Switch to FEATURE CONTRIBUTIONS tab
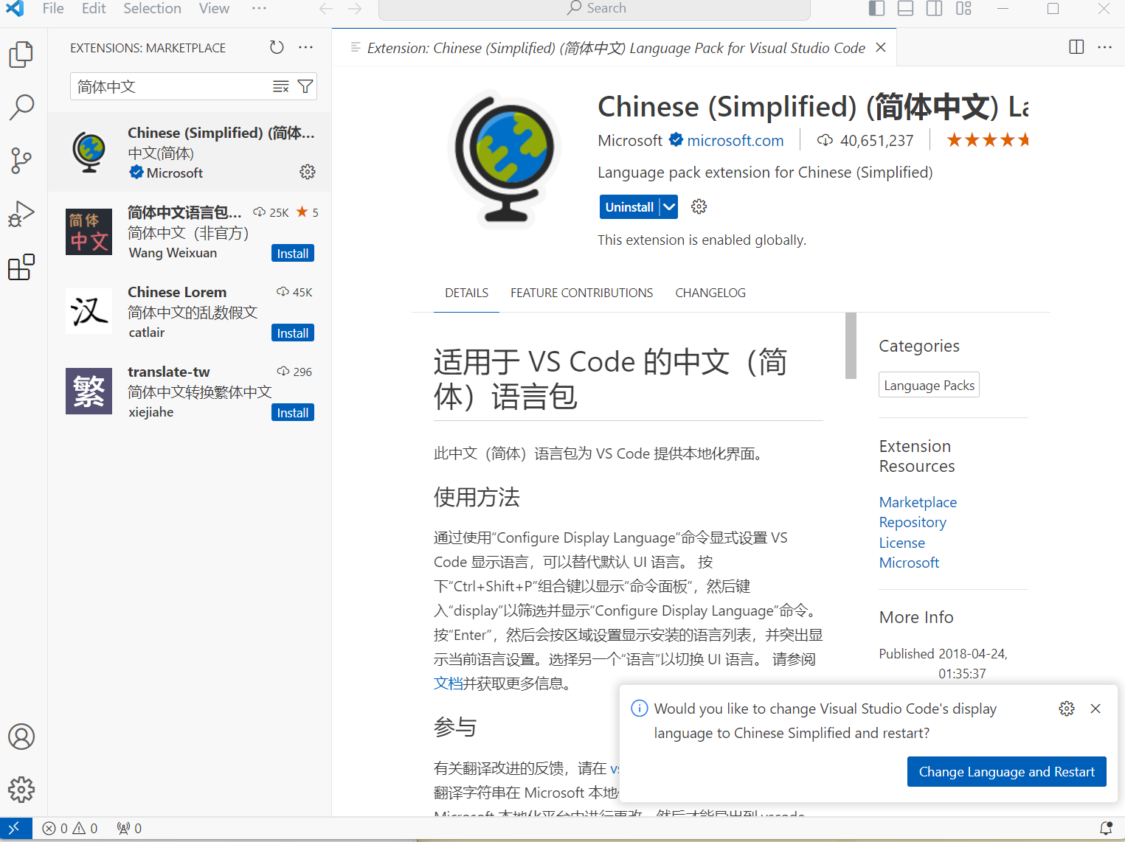The height and width of the screenshot is (842, 1125). [x=581, y=293]
